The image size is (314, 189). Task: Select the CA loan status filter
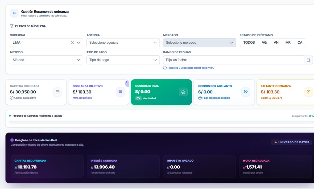coord(300,43)
